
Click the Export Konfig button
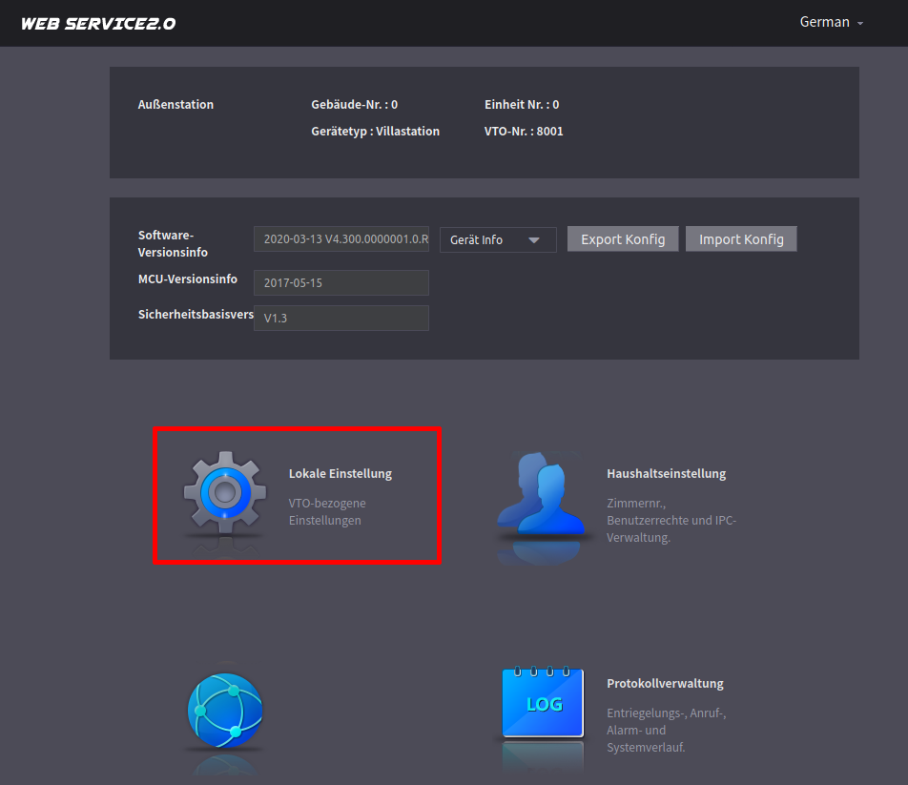(x=623, y=239)
